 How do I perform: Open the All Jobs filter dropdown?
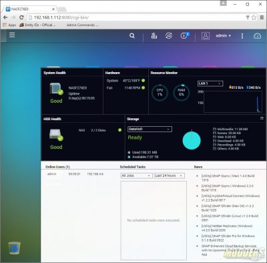[136, 176]
